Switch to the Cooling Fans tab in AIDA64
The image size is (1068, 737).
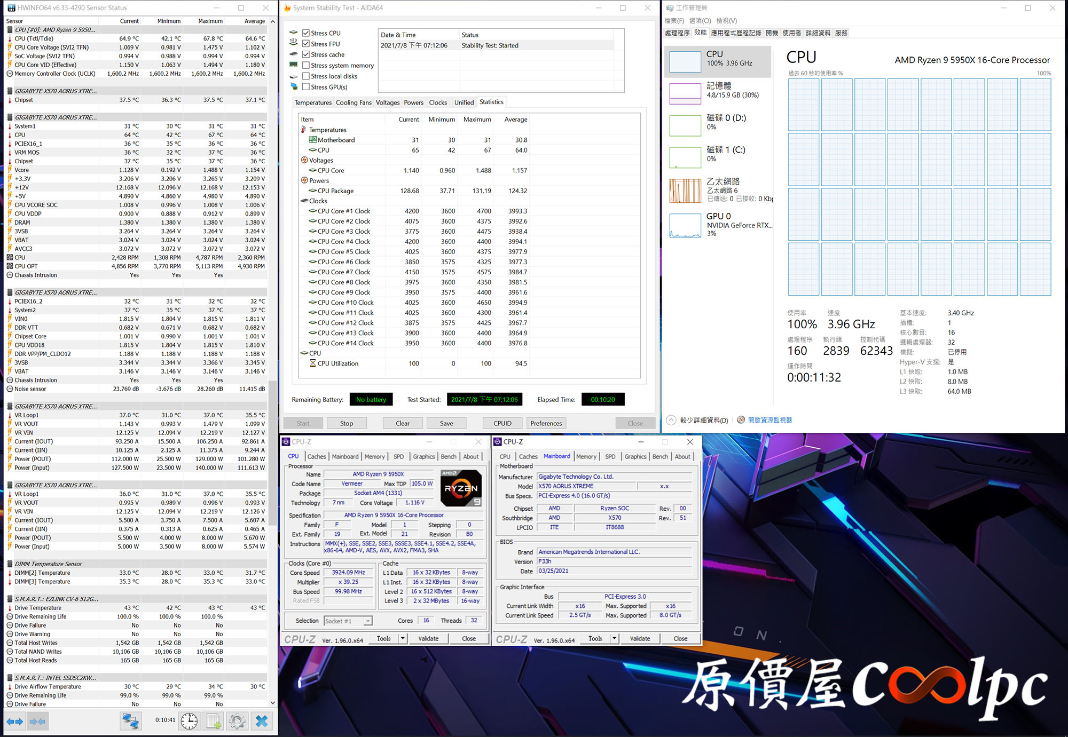(x=354, y=102)
